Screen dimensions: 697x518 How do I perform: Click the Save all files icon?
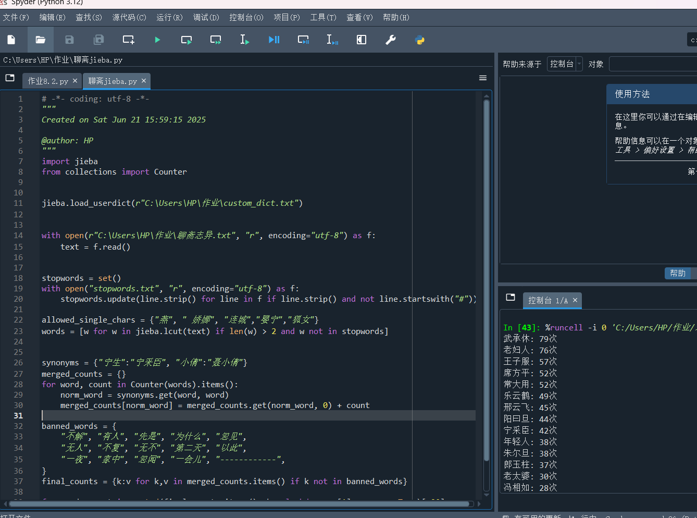[x=98, y=40]
